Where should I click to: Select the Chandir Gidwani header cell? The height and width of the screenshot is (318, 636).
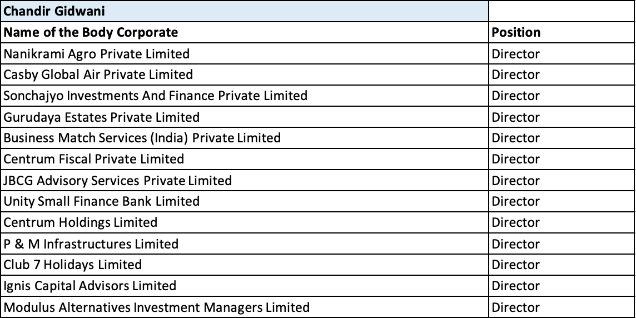tap(244, 11)
